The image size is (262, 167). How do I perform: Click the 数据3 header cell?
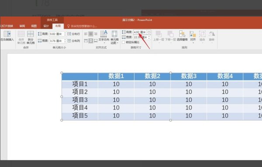click(189, 76)
